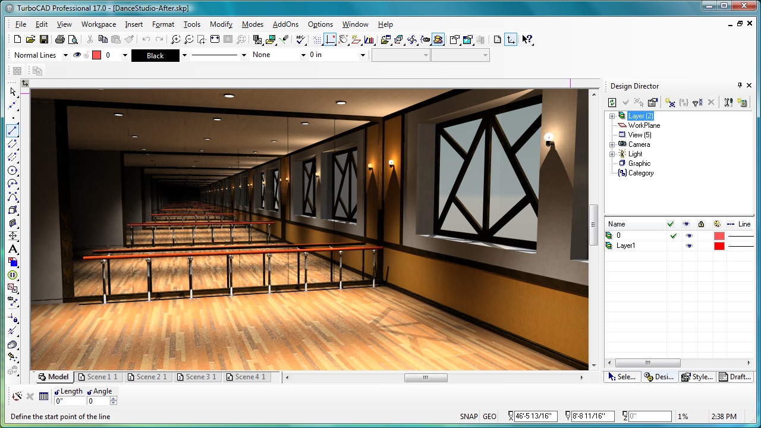Toggle the Angle lock in inspector bar

click(90, 391)
